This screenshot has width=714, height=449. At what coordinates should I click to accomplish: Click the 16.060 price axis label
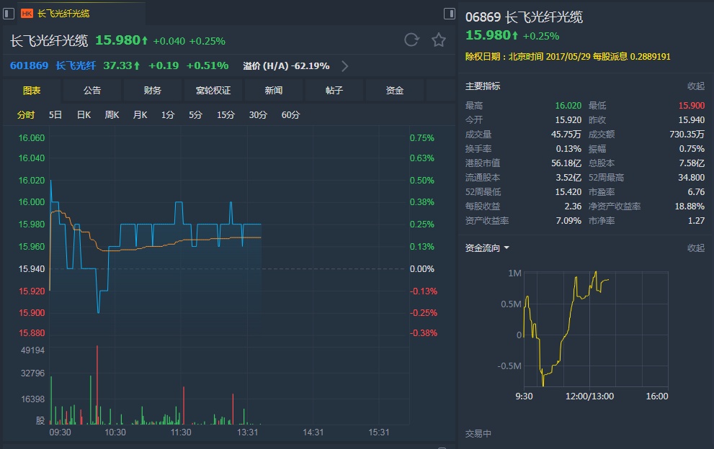pyautogui.click(x=32, y=138)
